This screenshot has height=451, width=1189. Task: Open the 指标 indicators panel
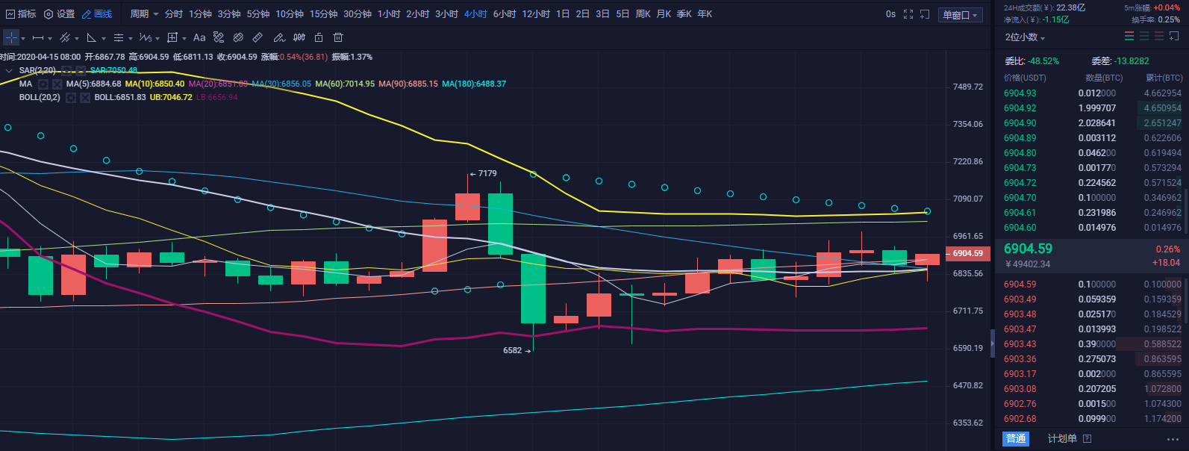click(x=21, y=14)
